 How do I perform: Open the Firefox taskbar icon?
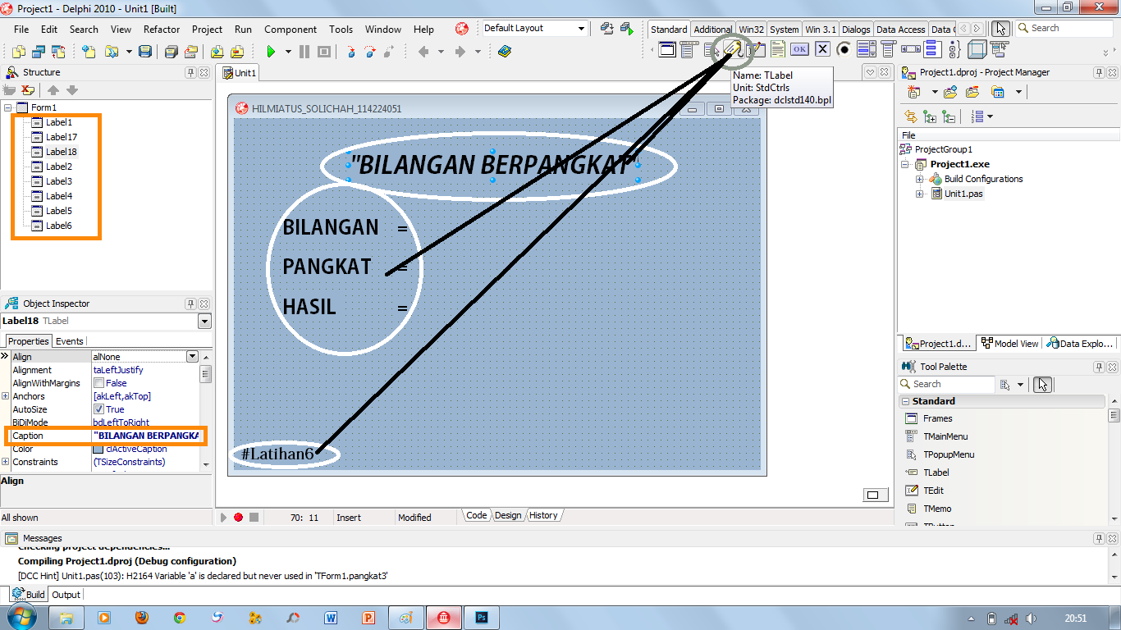click(142, 618)
